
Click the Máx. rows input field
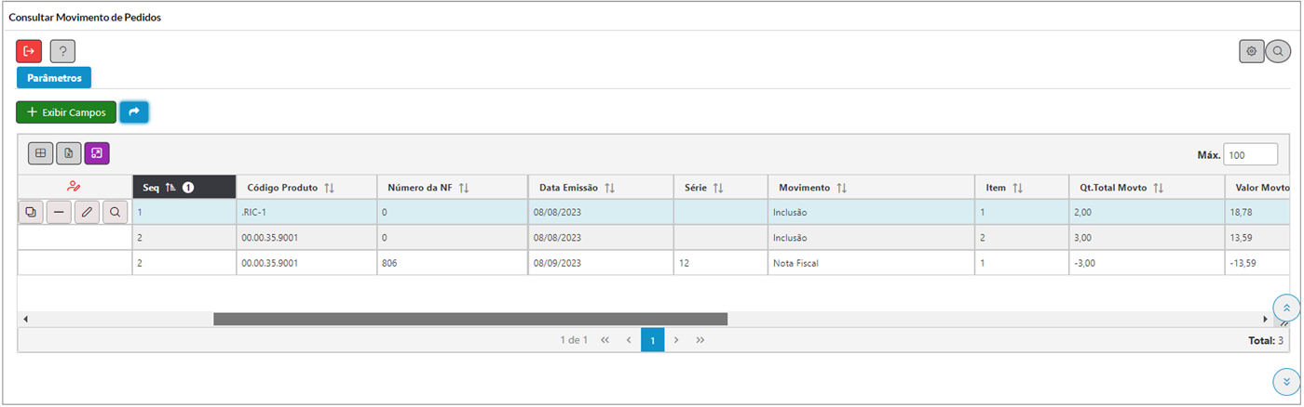point(1250,155)
